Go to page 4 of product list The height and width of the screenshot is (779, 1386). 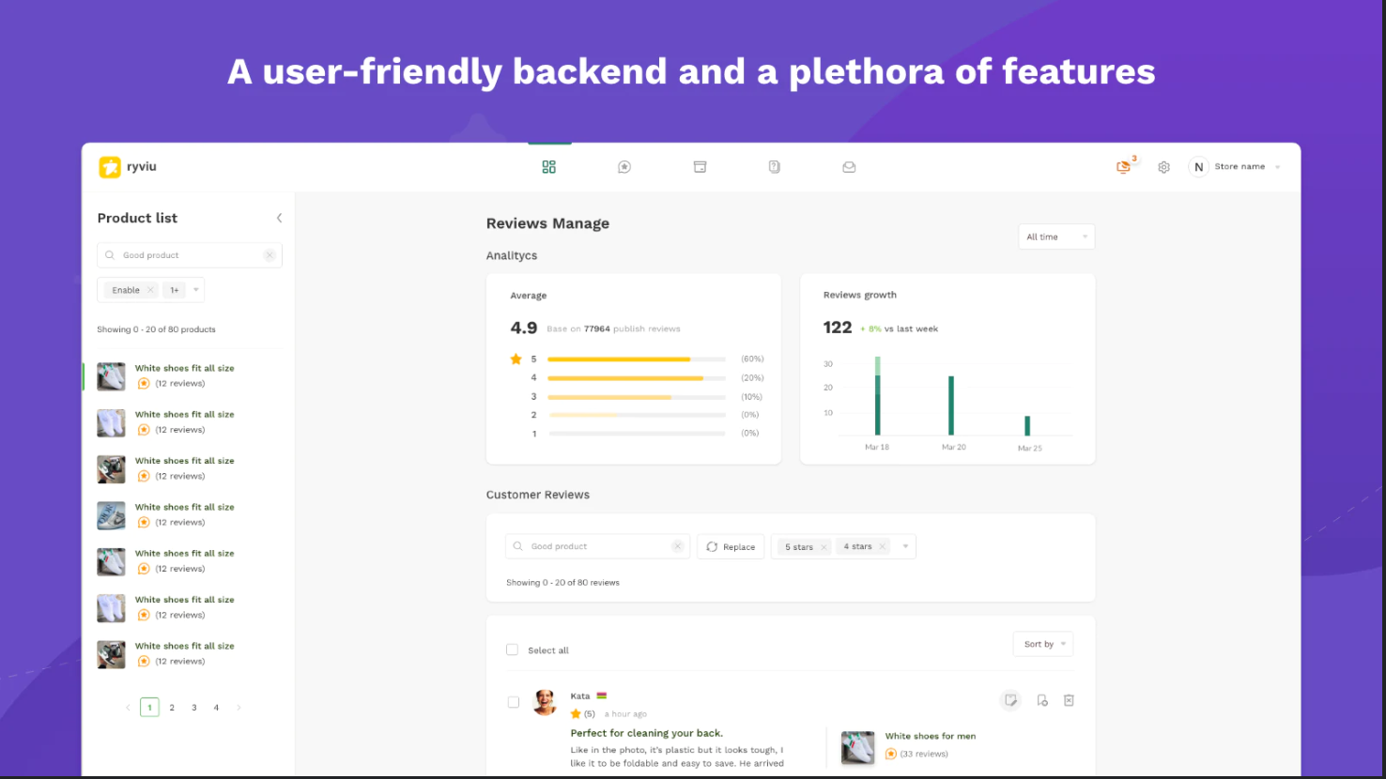(x=216, y=708)
